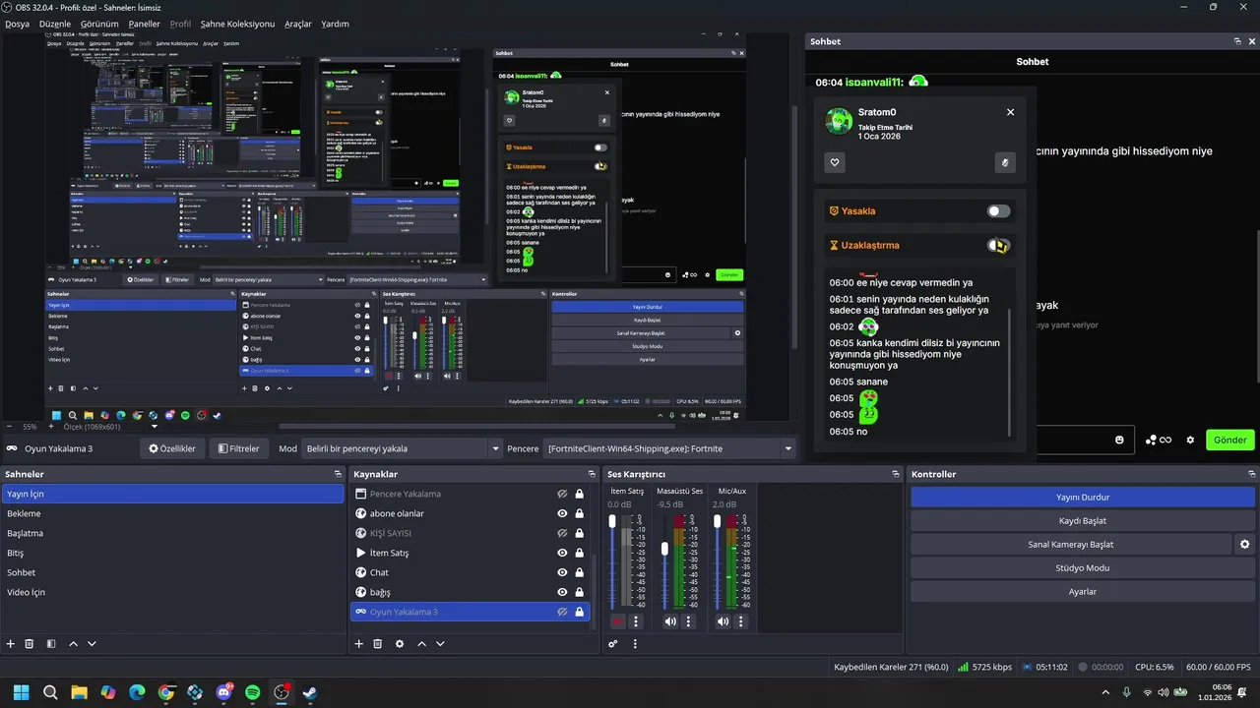Add a new scene with plus icon
1260x708 pixels.
click(11, 644)
